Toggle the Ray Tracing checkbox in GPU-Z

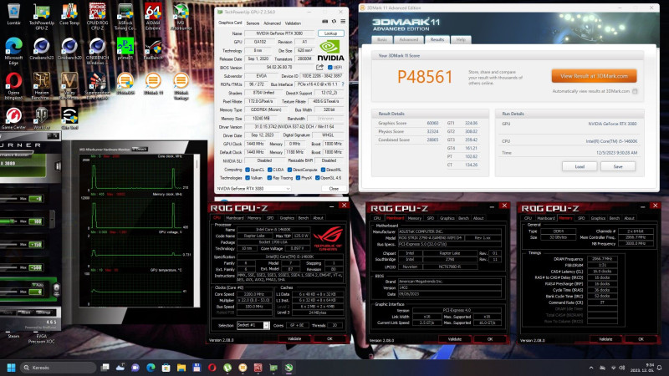pyautogui.click(x=269, y=178)
